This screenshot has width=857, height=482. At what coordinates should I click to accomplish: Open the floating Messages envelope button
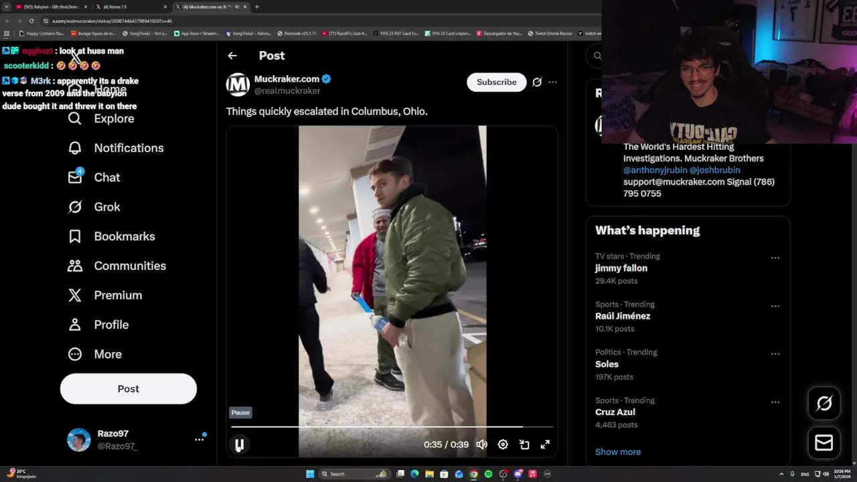[x=824, y=443]
